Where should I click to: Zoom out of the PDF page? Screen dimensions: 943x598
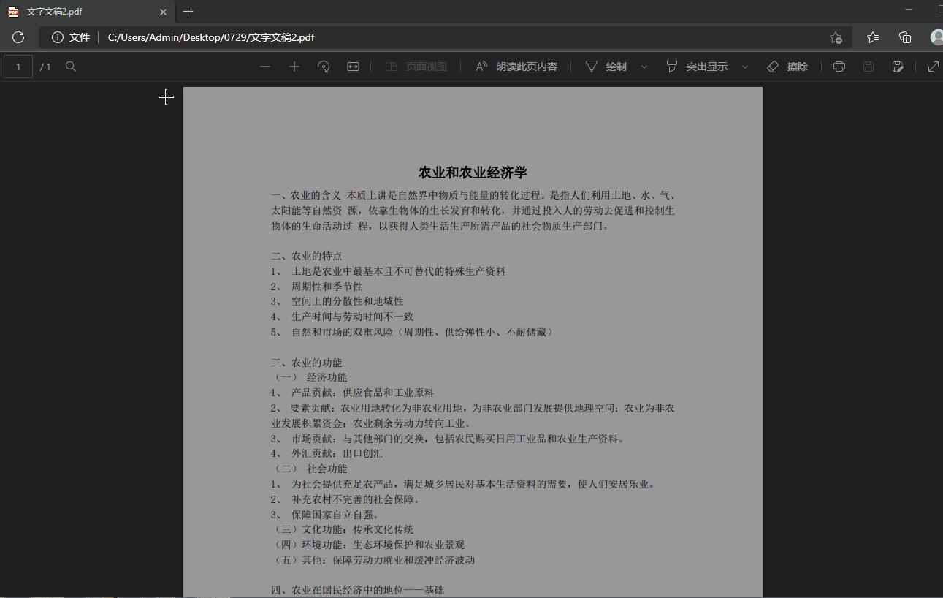[x=265, y=66]
